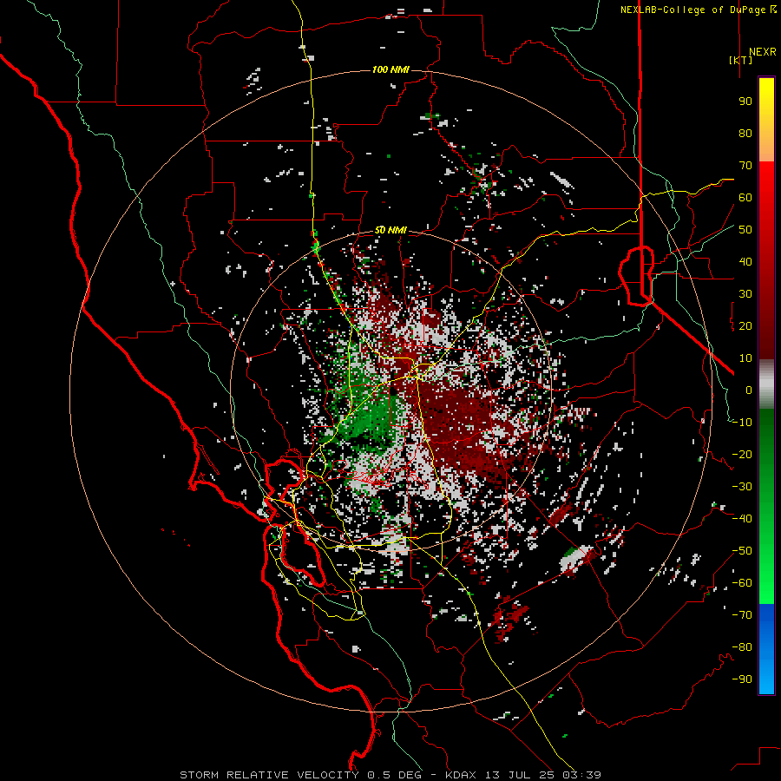Click the 90 value on velocity scale
Image resolution: width=781 pixels, height=781 pixels.
coord(745,102)
